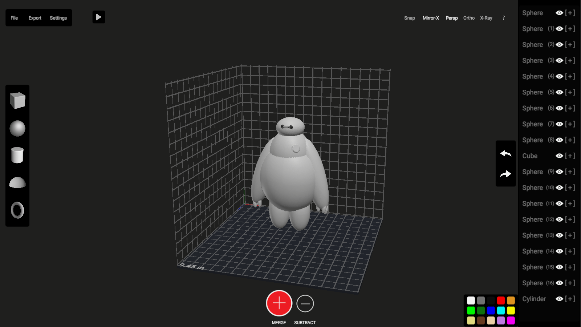Expand the first Sphere layer [+]
This screenshot has height=327, width=581.
[570, 13]
